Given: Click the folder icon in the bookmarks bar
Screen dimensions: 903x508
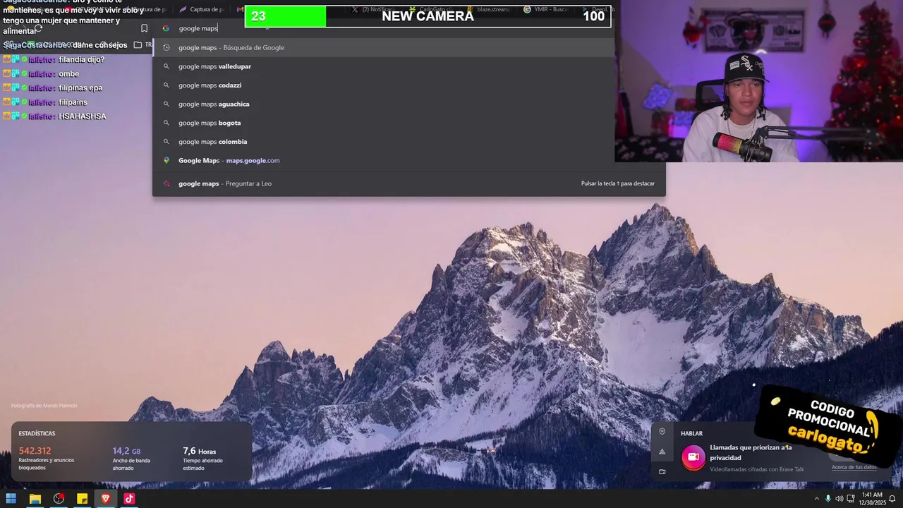Looking at the screenshot, I should coord(138,44).
